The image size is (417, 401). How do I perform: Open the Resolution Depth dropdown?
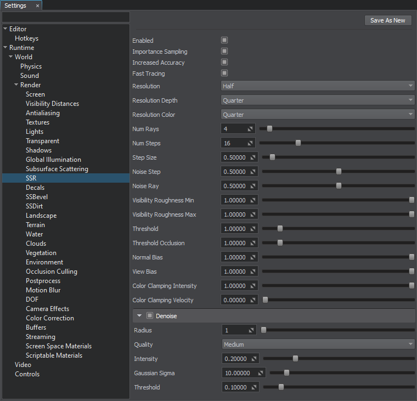pos(318,100)
